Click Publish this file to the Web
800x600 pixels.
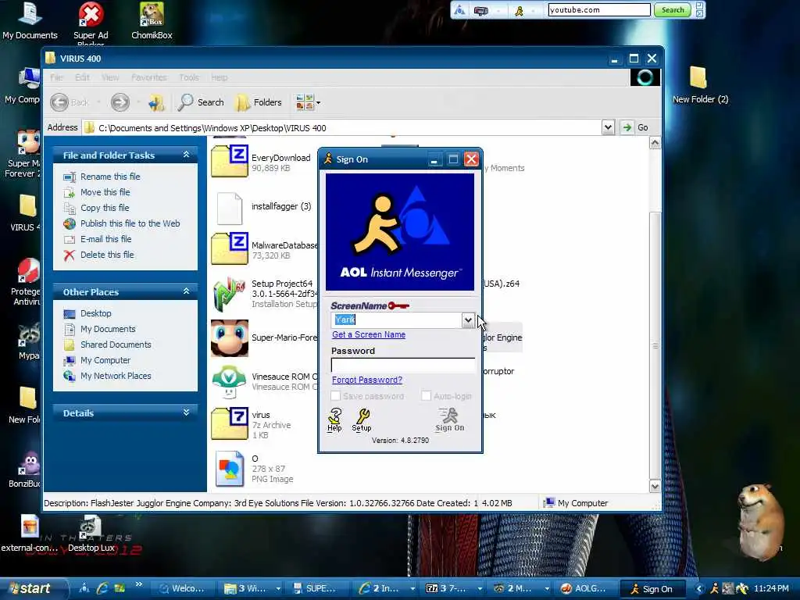pyautogui.click(x=130, y=223)
